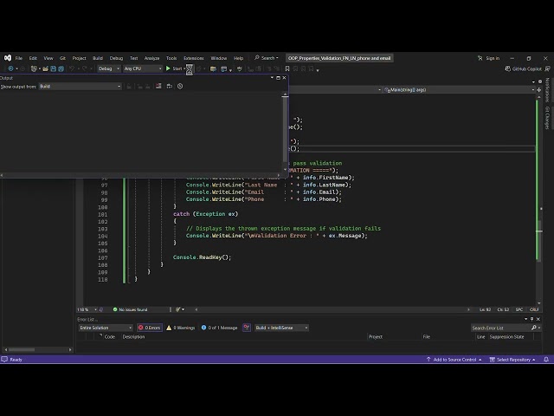Image resolution: width=554 pixels, height=416 pixels.
Task: Click the Notifications side tab
Action: 547,90
